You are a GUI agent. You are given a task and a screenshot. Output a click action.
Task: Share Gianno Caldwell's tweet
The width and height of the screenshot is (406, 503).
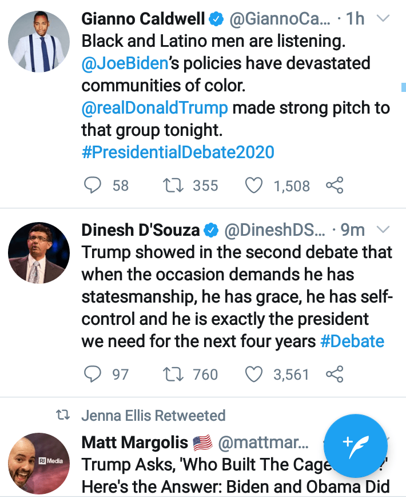click(x=335, y=186)
